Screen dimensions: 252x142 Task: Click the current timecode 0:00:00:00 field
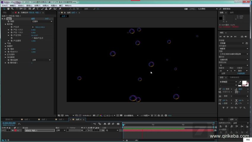[9, 123]
